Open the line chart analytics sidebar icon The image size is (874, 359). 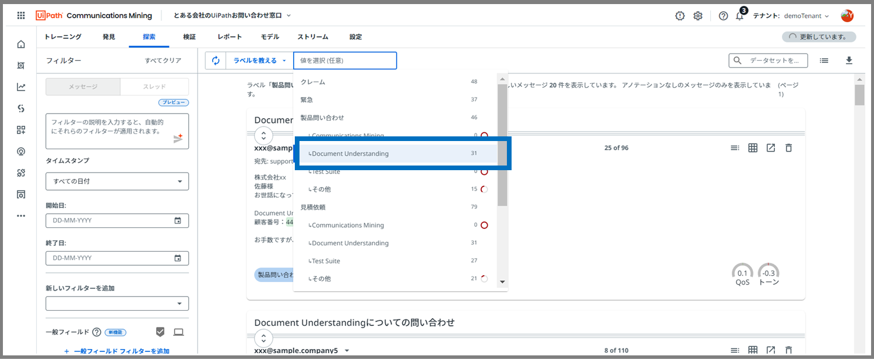[x=21, y=87]
